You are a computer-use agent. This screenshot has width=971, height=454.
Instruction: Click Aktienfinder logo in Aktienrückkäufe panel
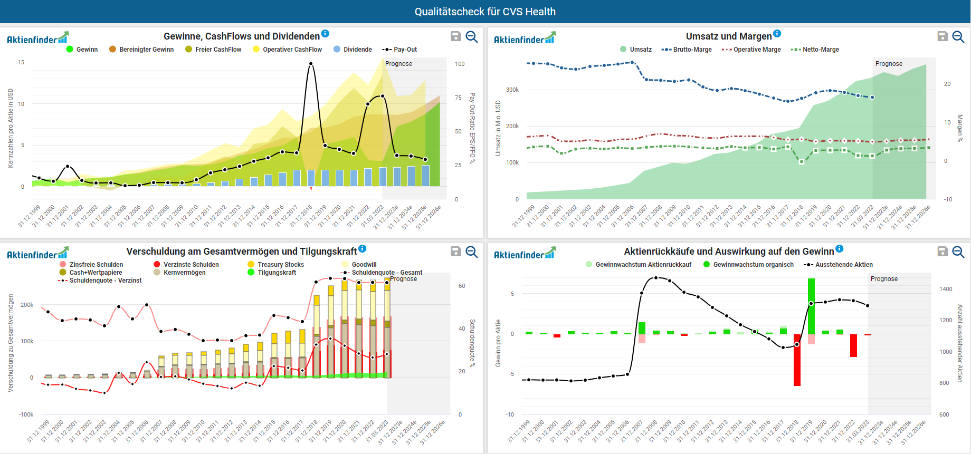525,254
